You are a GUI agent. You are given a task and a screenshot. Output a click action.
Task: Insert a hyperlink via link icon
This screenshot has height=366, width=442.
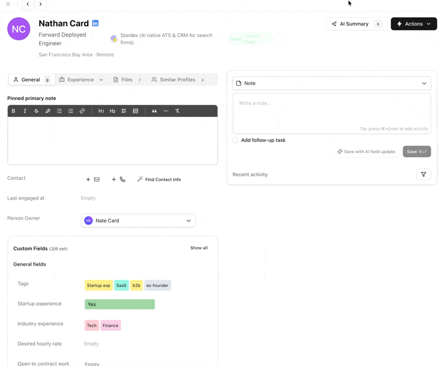82,111
